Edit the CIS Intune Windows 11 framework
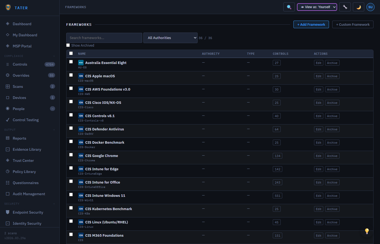Image resolution: width=380 pixels, height=244 pixels. (319, 196)
